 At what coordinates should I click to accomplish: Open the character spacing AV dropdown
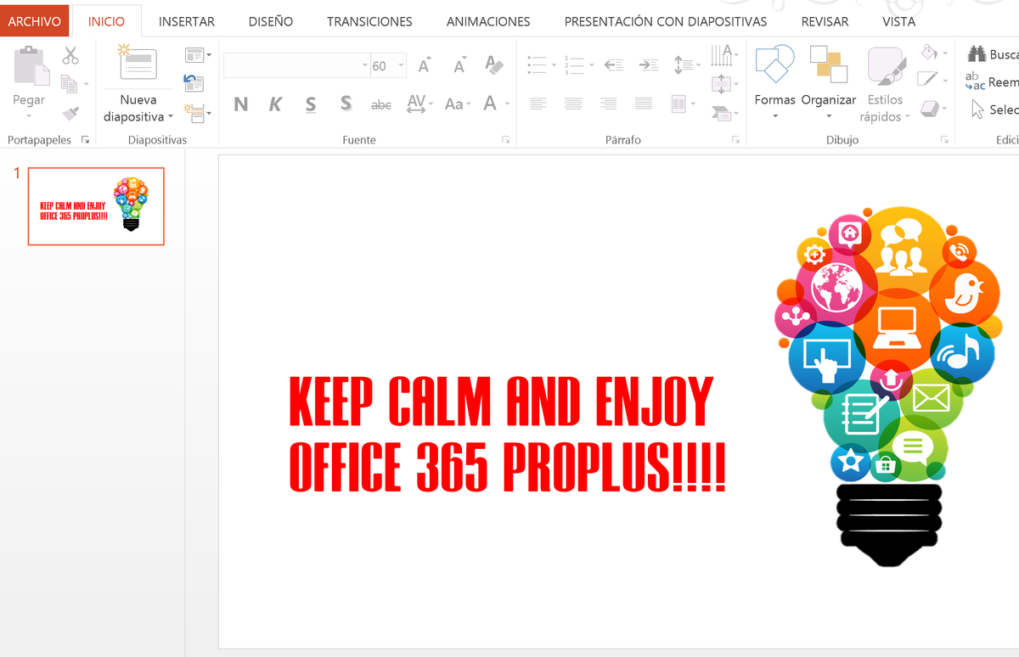419,104
